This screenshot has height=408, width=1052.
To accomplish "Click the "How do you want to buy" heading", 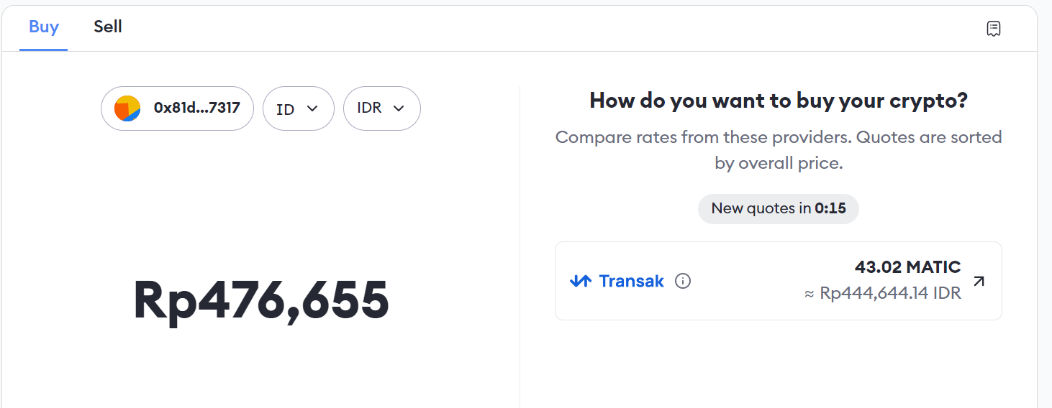I will click(x=778, y=101).
